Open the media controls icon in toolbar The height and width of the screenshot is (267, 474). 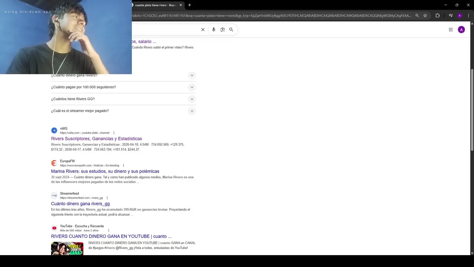click(x=451, y=16)
